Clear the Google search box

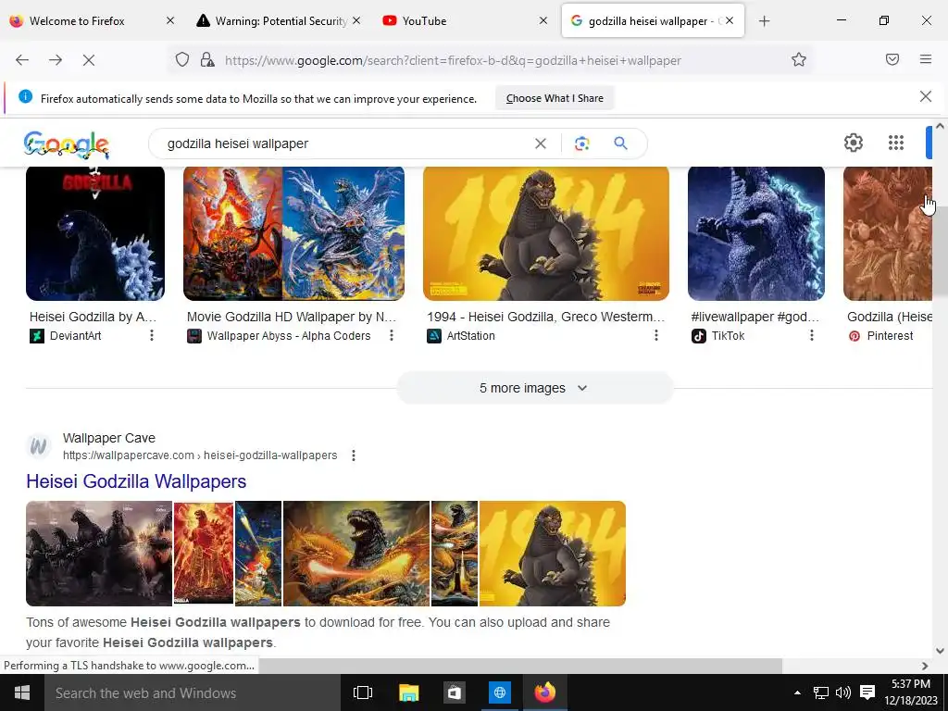[x=541, y=143]
